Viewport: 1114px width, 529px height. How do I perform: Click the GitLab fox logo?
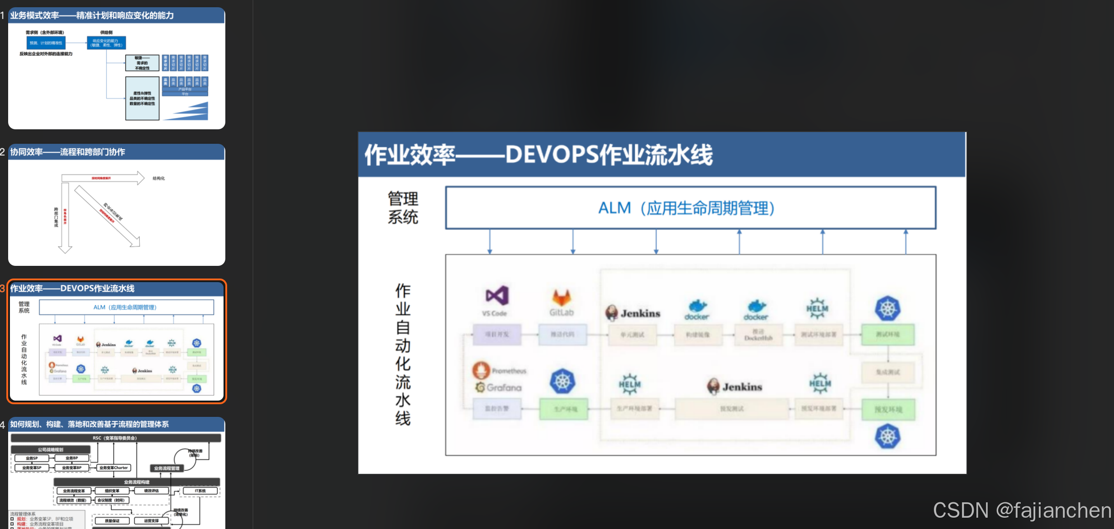click(562, 298)
